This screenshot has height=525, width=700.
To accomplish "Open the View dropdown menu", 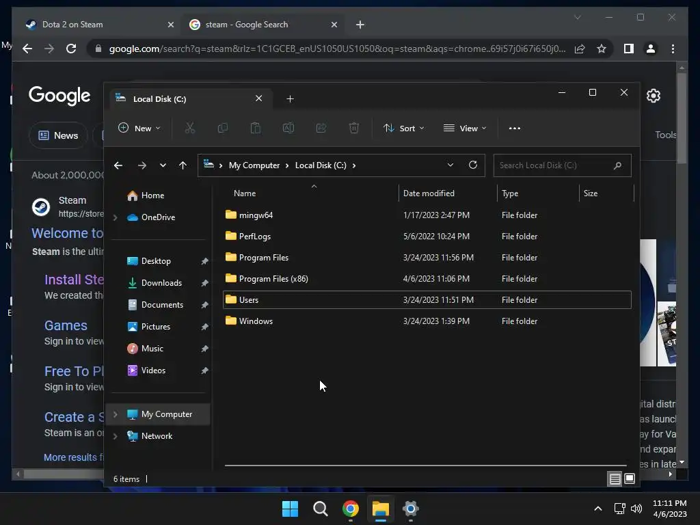I will click(465, 128).
